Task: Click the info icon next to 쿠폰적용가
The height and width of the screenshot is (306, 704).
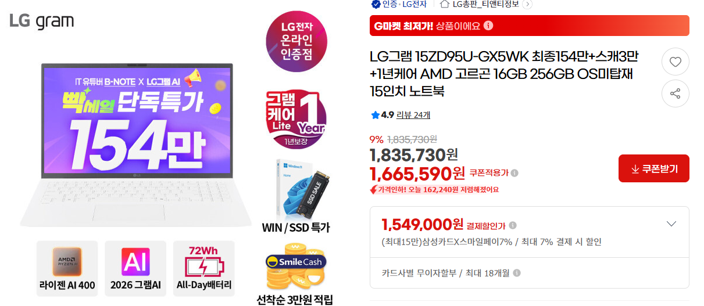Action: tap(514, 172)
